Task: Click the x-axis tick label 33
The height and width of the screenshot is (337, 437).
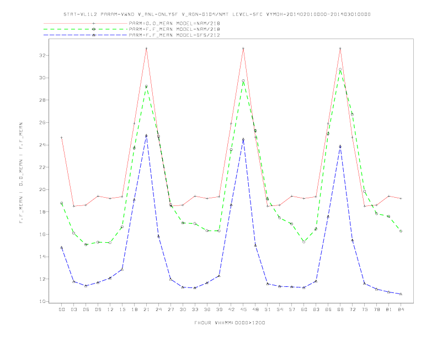Action: point(195,309)
